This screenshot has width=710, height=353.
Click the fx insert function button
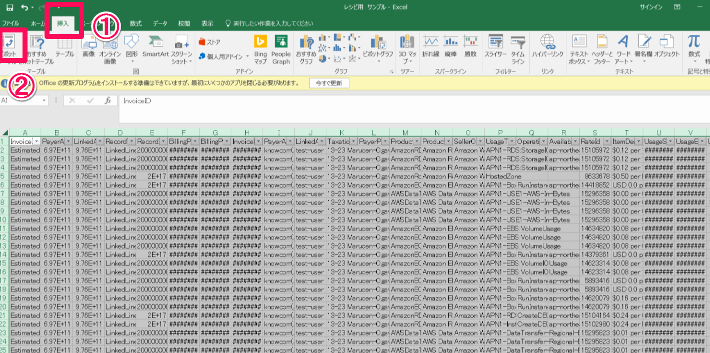point(108,100)
